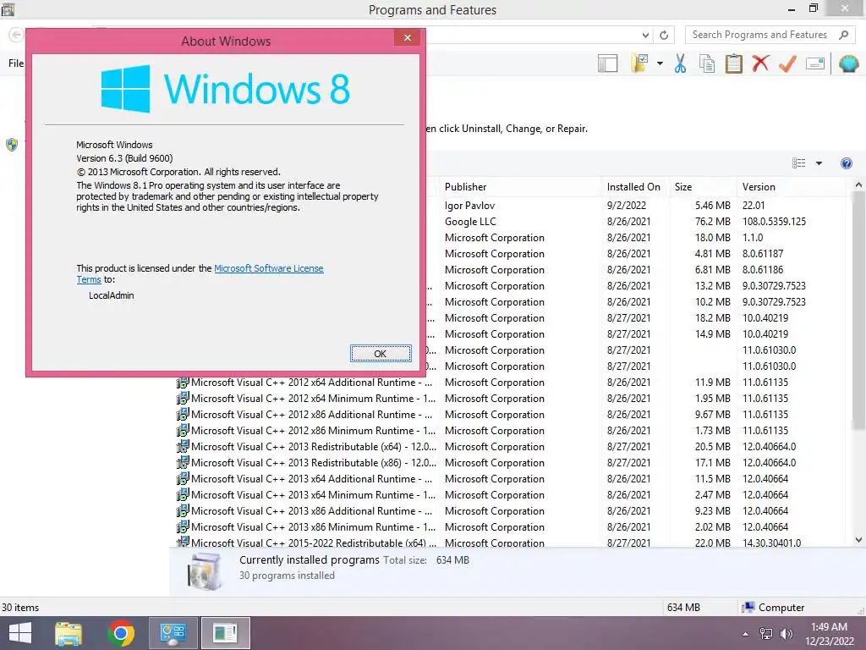Show hidden tray icons arrow
This screenshot has height=650, width=866.
click(746, 634)
